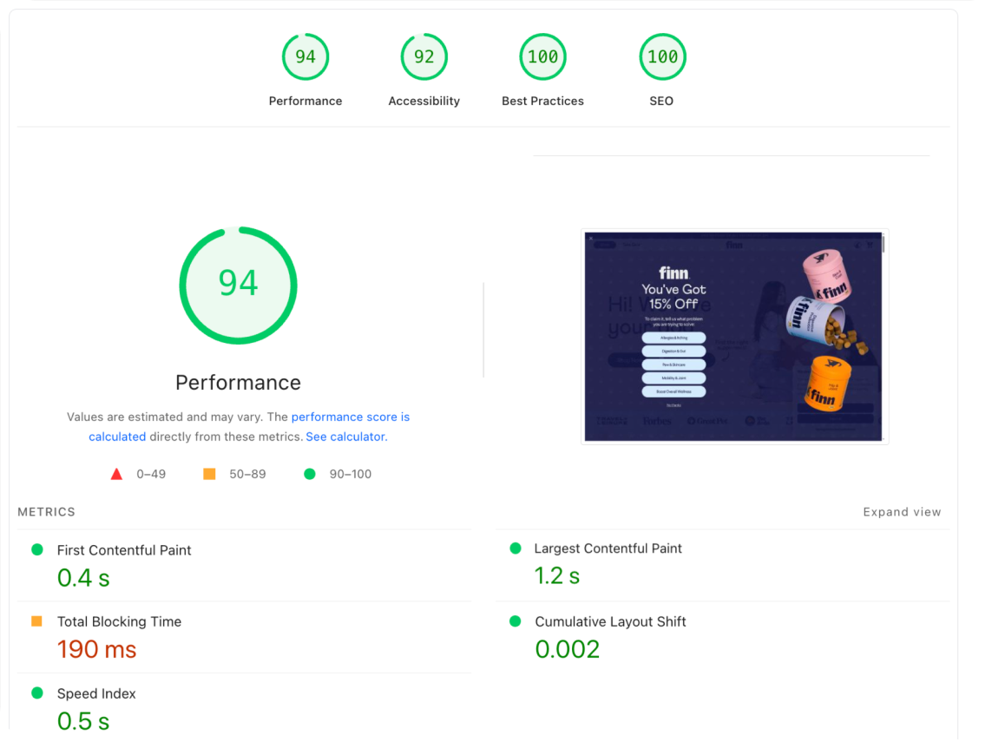Select the Cumulative Layout Shift metric
Image resolution: width=1005 pixels, height=742 pixels.
click(722, 638)
